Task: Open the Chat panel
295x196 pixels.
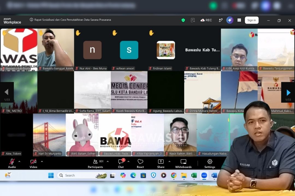Action: pos(121,164)
